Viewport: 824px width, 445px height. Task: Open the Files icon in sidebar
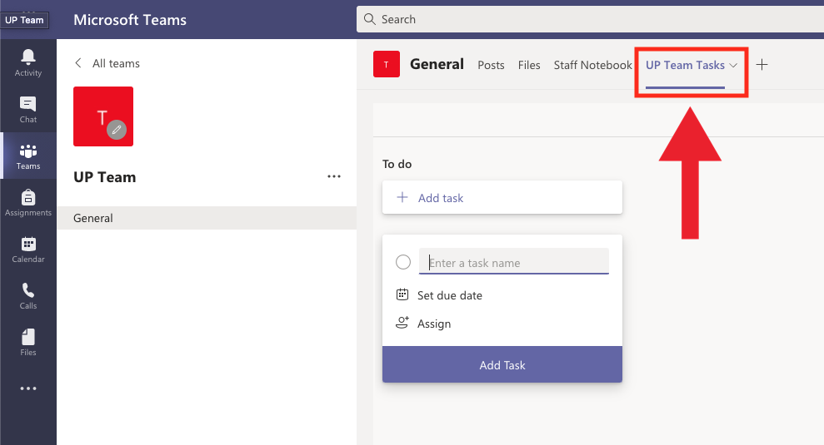tap(27, 337)
